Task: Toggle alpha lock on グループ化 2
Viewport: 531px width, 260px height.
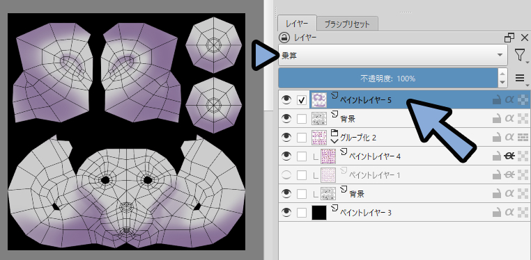Action: (x=509, y=138)
